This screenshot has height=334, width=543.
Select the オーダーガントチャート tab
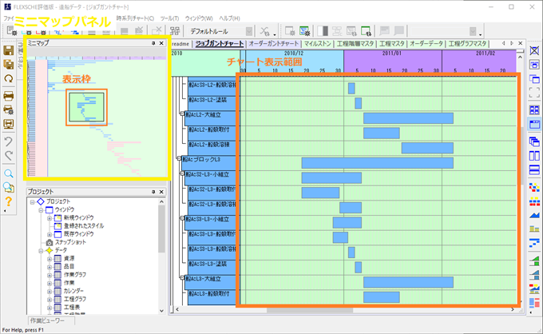pyautogui.click(x=275, y=43)
